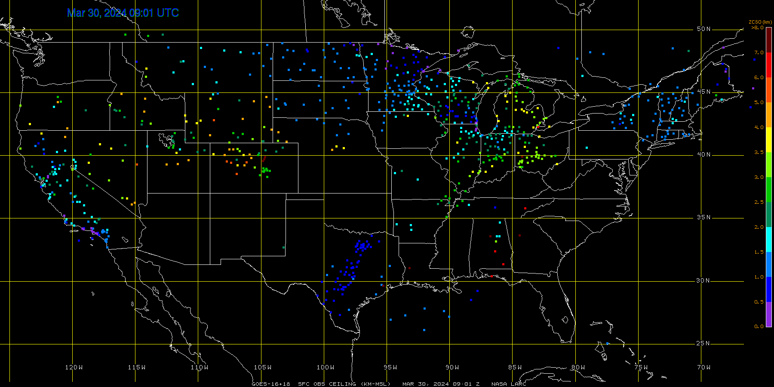Screen dimensions: 774x387
Task: Click the 2.5 color bar label
Action: coord(759,202)
